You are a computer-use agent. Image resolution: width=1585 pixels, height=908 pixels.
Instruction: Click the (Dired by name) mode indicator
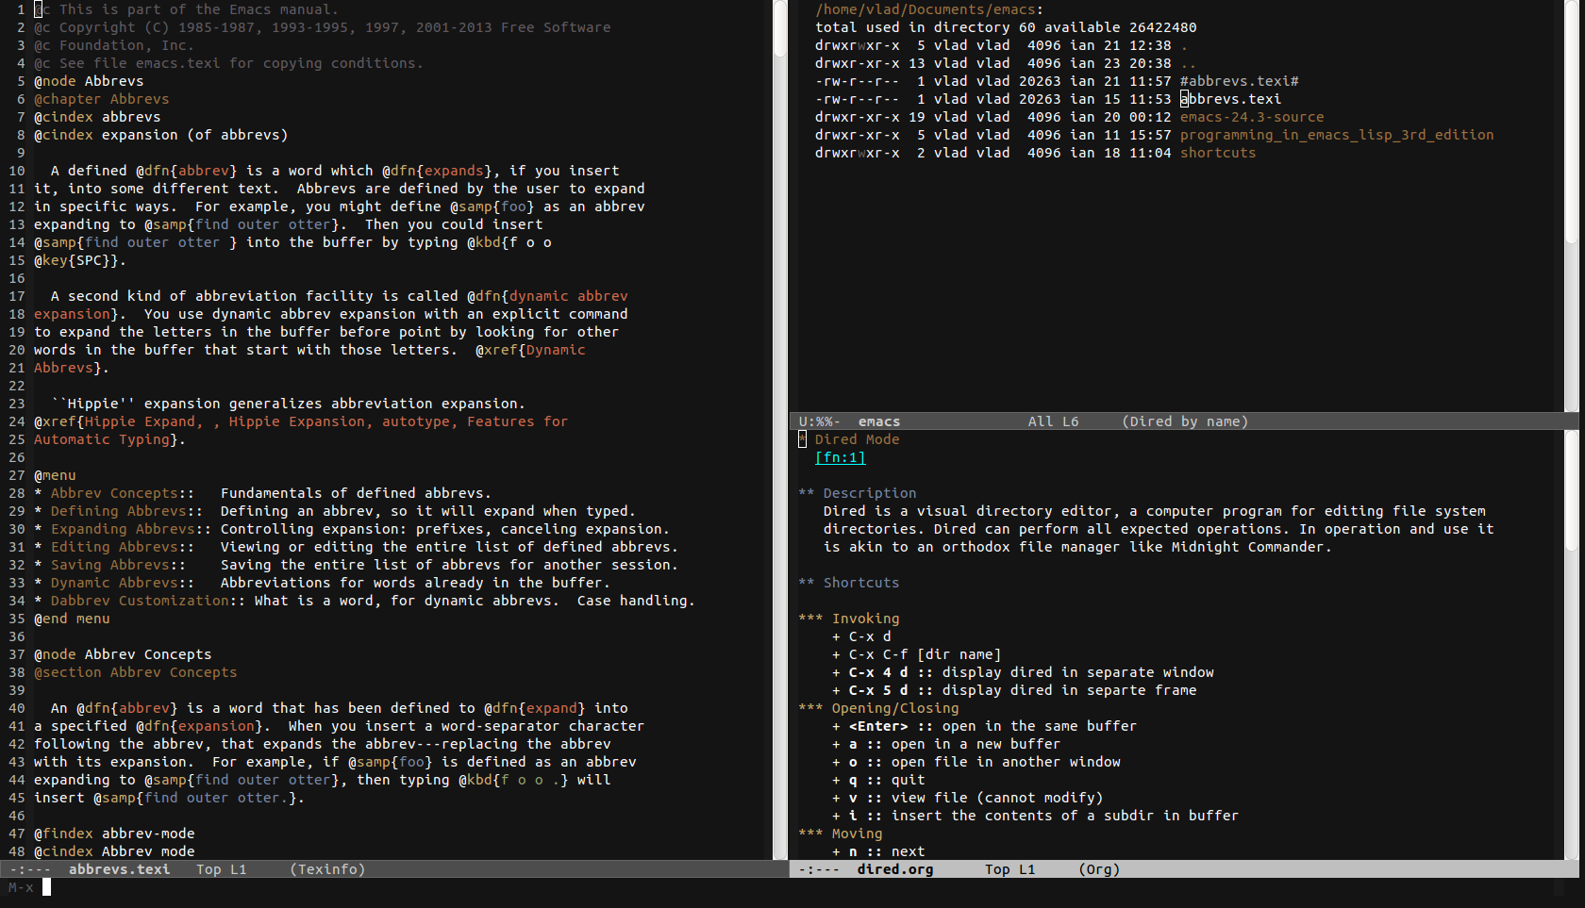pyautogui.click(x=1185, y=421)
